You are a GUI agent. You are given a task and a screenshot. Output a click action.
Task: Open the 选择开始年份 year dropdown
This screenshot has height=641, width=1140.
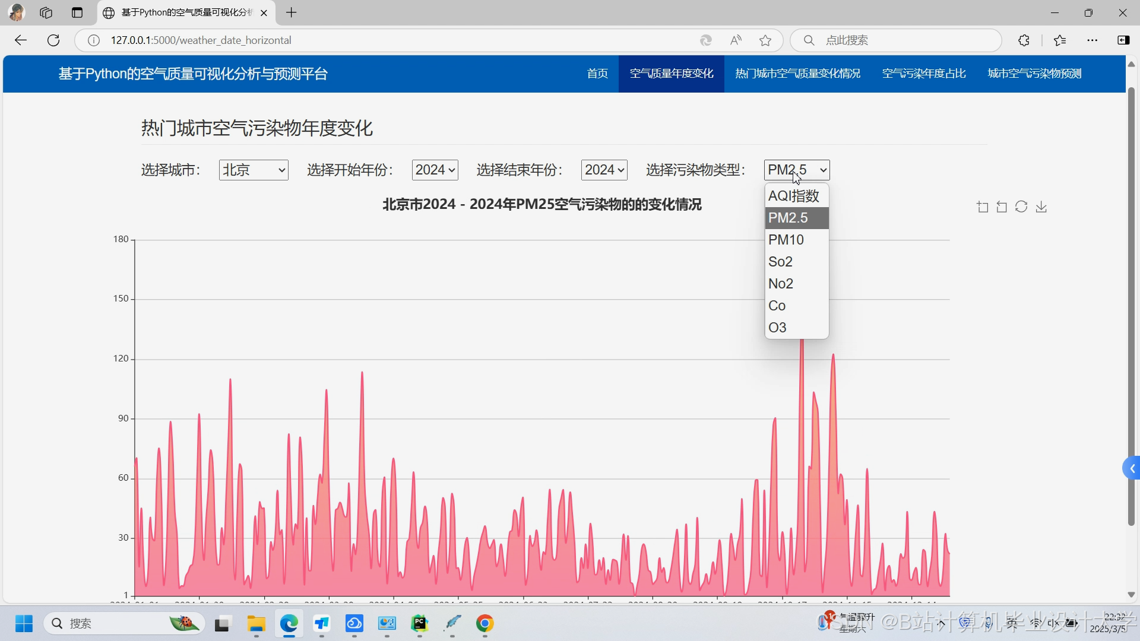coord(435,170)
